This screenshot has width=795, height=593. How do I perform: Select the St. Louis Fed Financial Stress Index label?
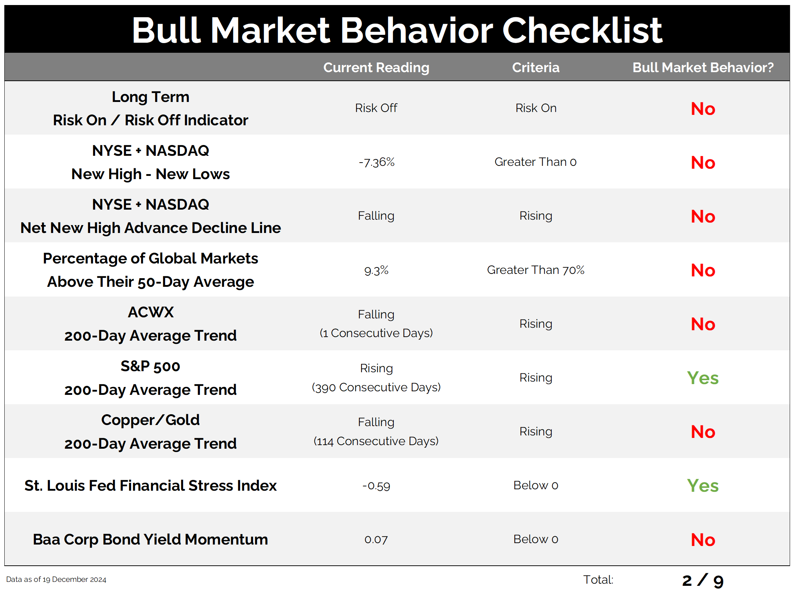tap(150, 486)
